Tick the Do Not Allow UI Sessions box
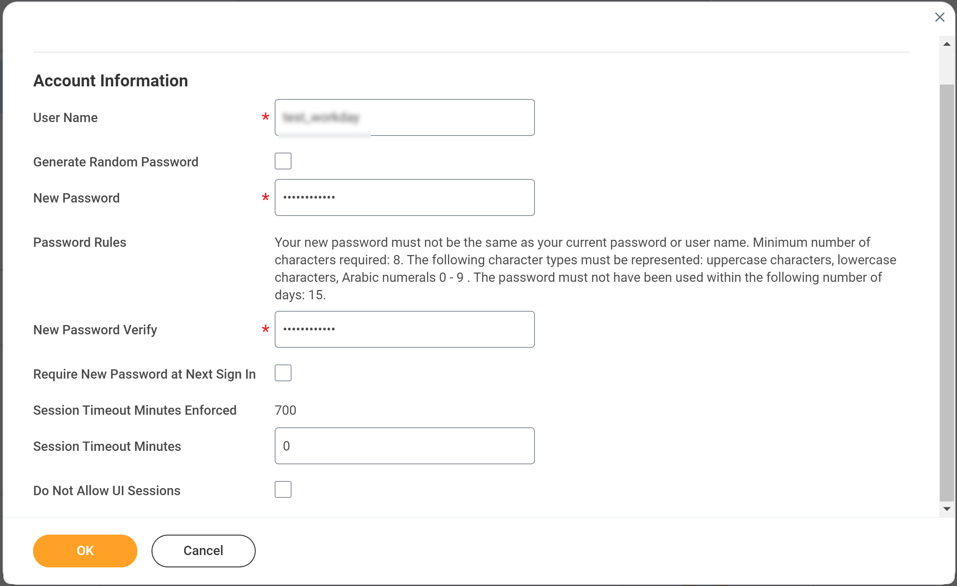 [283, 490]
